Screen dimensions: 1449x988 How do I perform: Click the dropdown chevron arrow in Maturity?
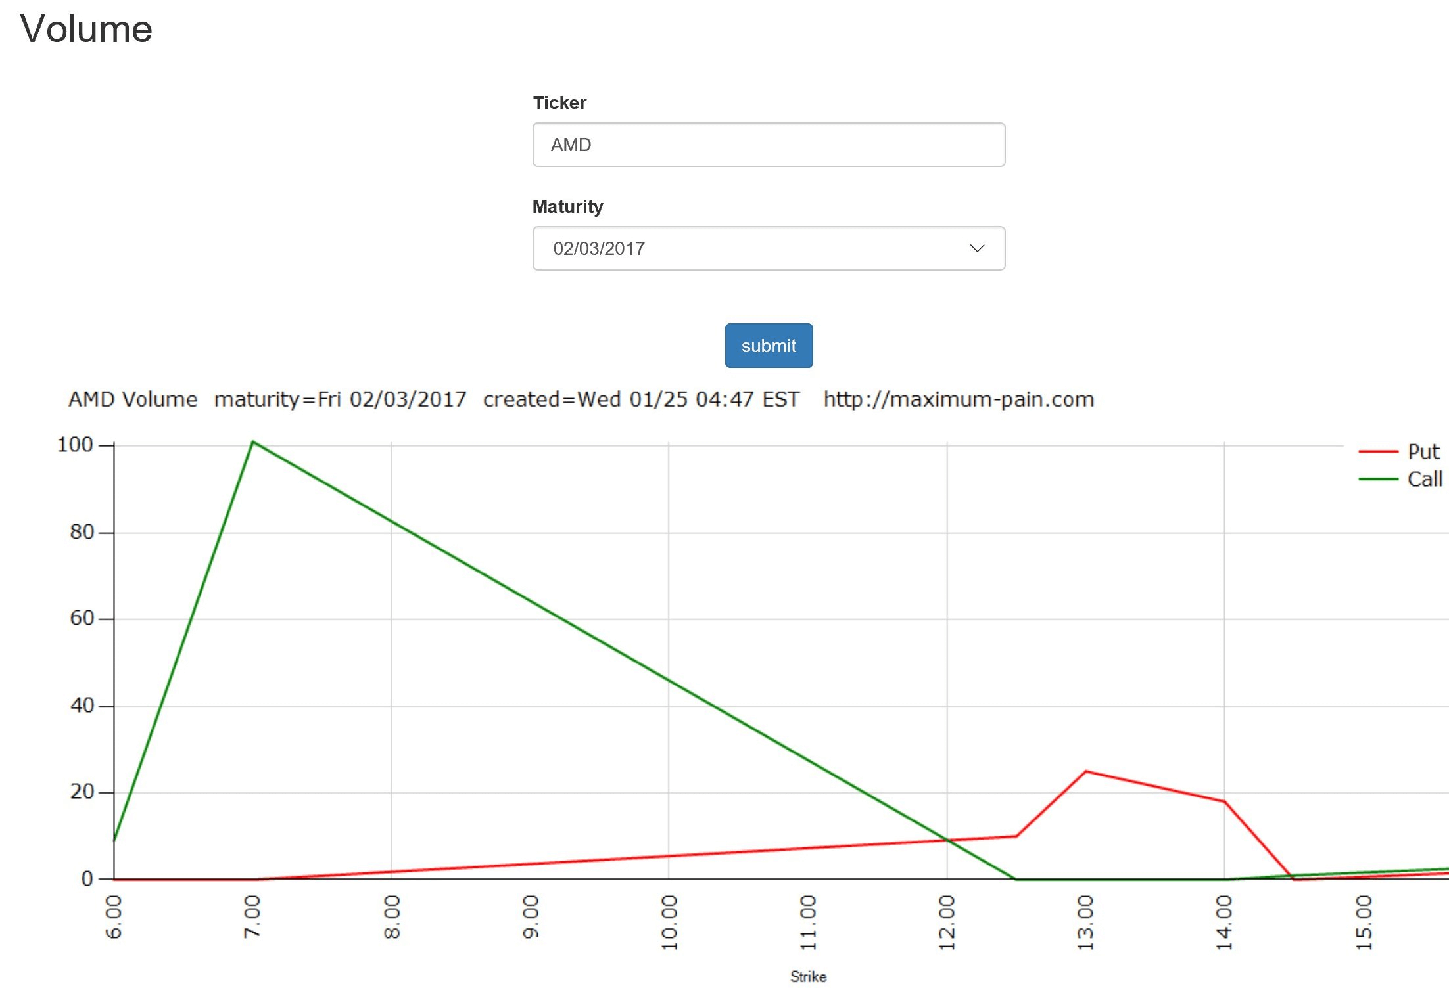pos(976,248)
